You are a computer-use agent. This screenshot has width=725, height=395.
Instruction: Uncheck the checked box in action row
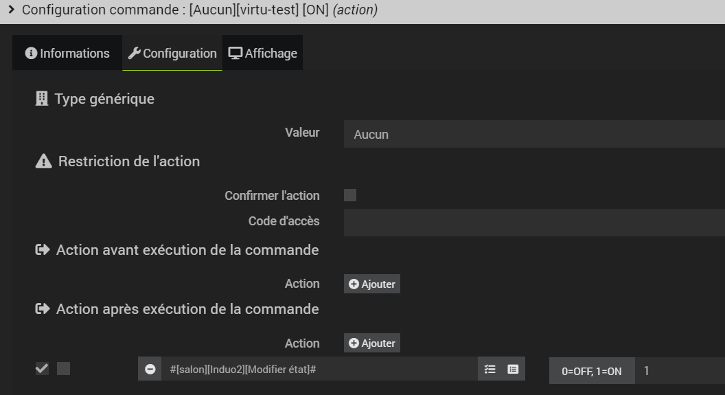(42, 369)
